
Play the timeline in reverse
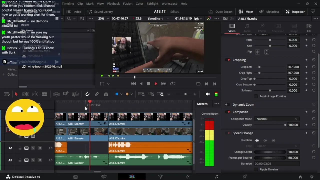tap(141, 84)
